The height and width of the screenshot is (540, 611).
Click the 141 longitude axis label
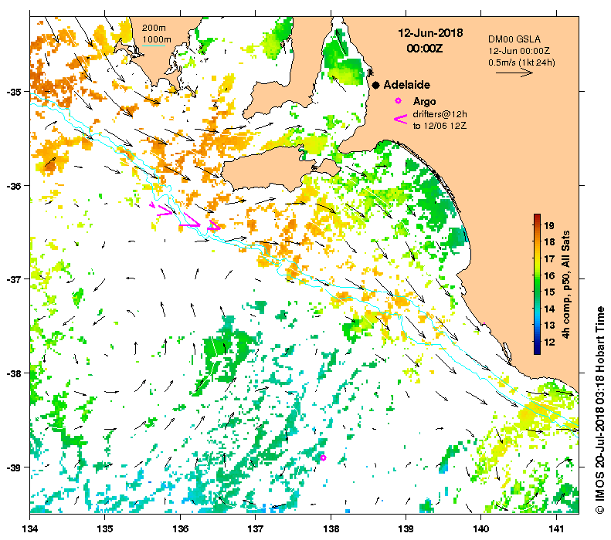pyautogui.click(x=556, y=528)
